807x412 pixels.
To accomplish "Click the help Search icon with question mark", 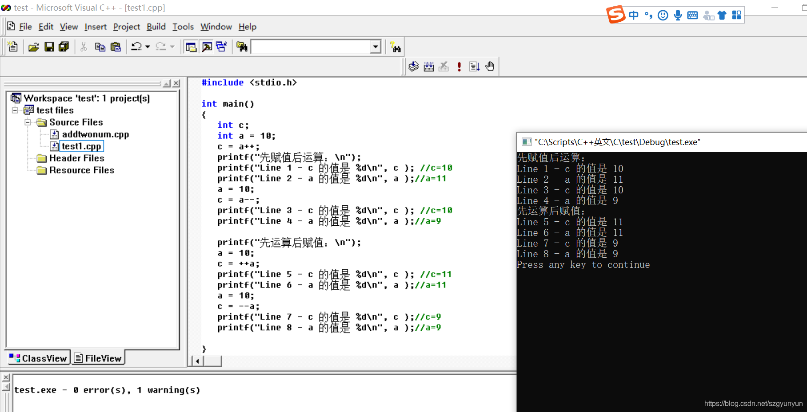I will (x=395, y=47).
